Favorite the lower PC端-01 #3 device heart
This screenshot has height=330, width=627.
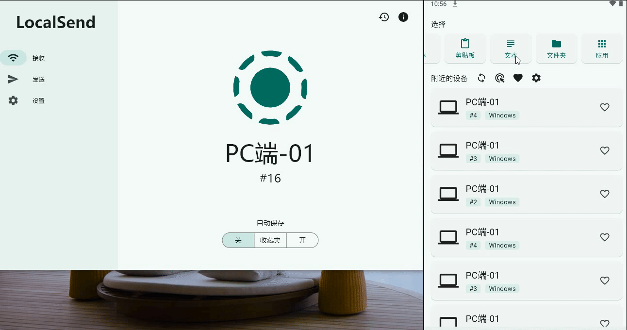605,280
